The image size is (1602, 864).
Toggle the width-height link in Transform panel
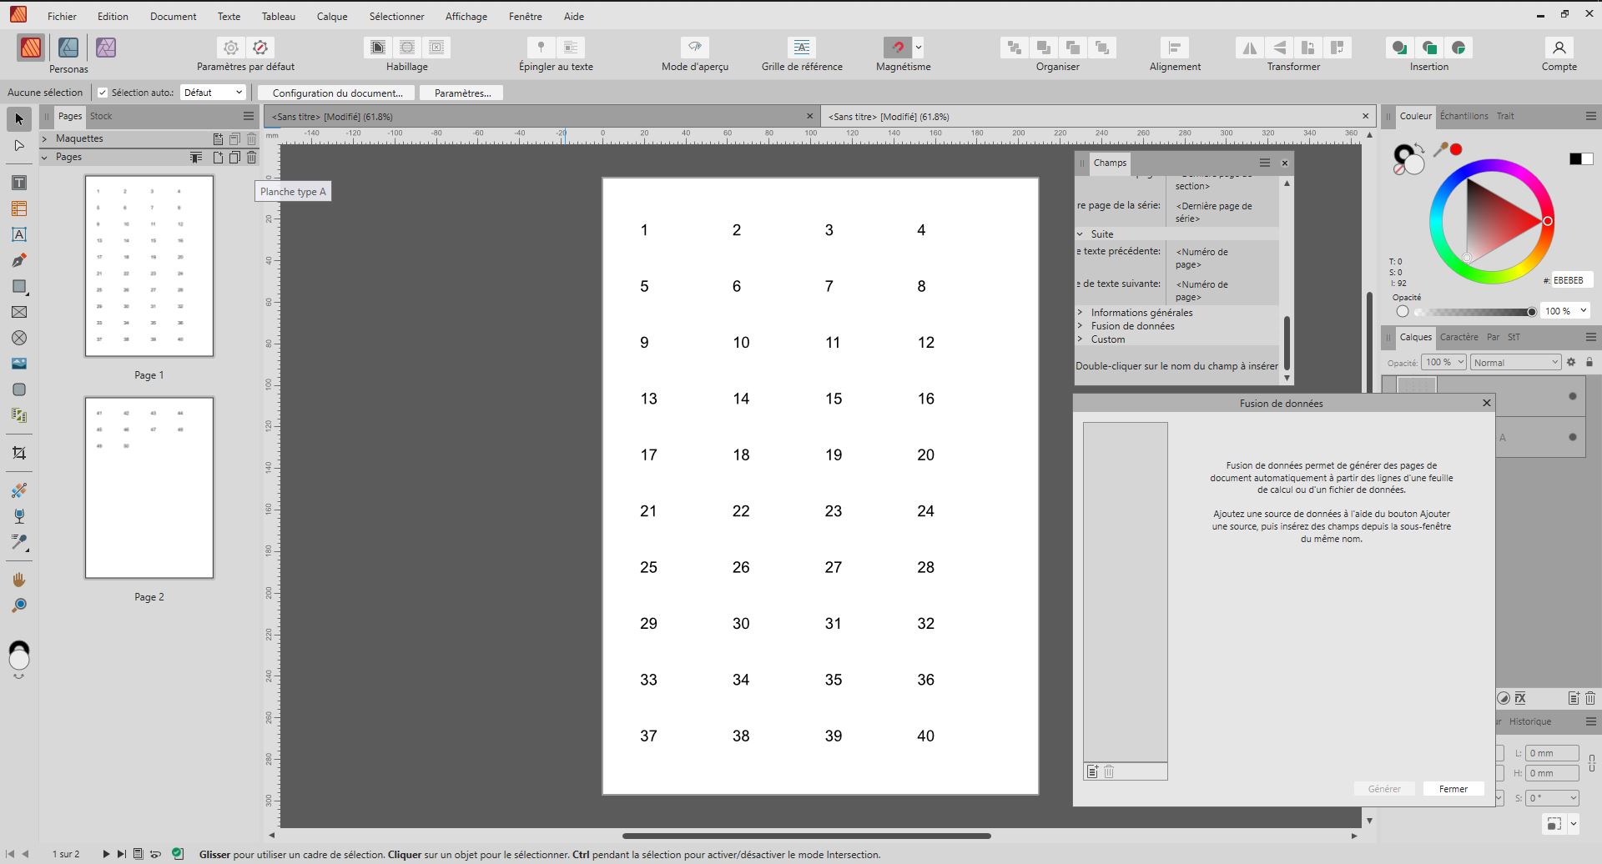1591,763
